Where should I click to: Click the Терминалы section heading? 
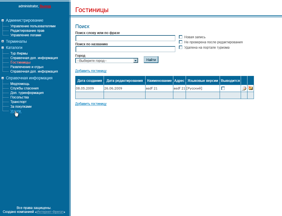16,41
